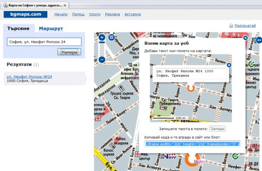Click the Намери search button

tap(69, 52)
